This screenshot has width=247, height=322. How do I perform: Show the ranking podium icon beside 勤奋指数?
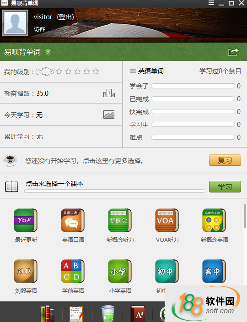(x=109, y=93)
